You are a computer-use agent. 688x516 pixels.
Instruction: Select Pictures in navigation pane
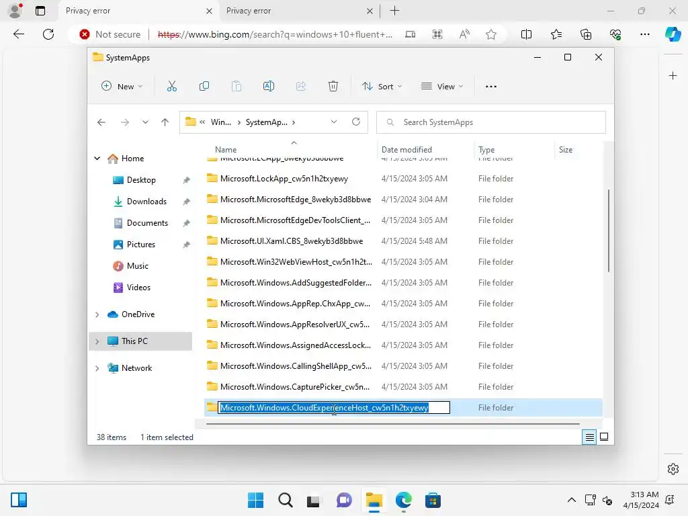pyautogui.click(x=141, y=245)
